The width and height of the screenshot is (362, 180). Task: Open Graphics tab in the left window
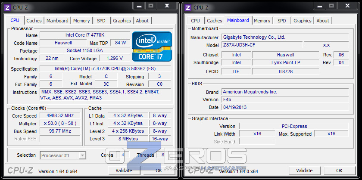point(122,21)
